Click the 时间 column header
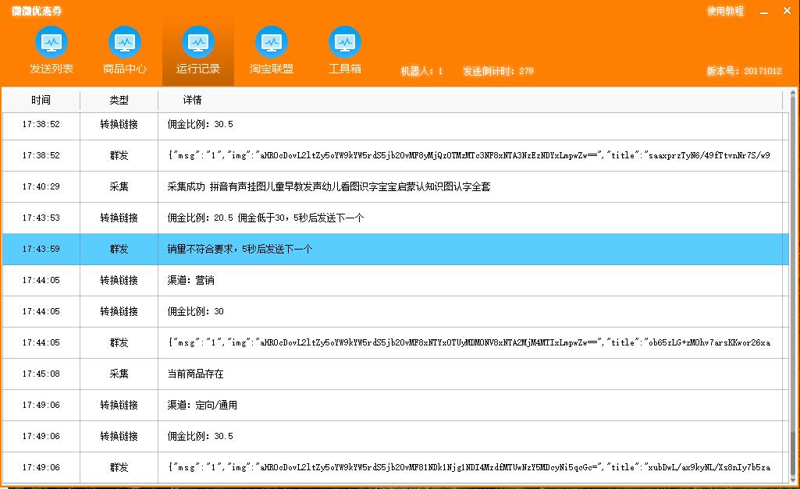 [41, 100]
